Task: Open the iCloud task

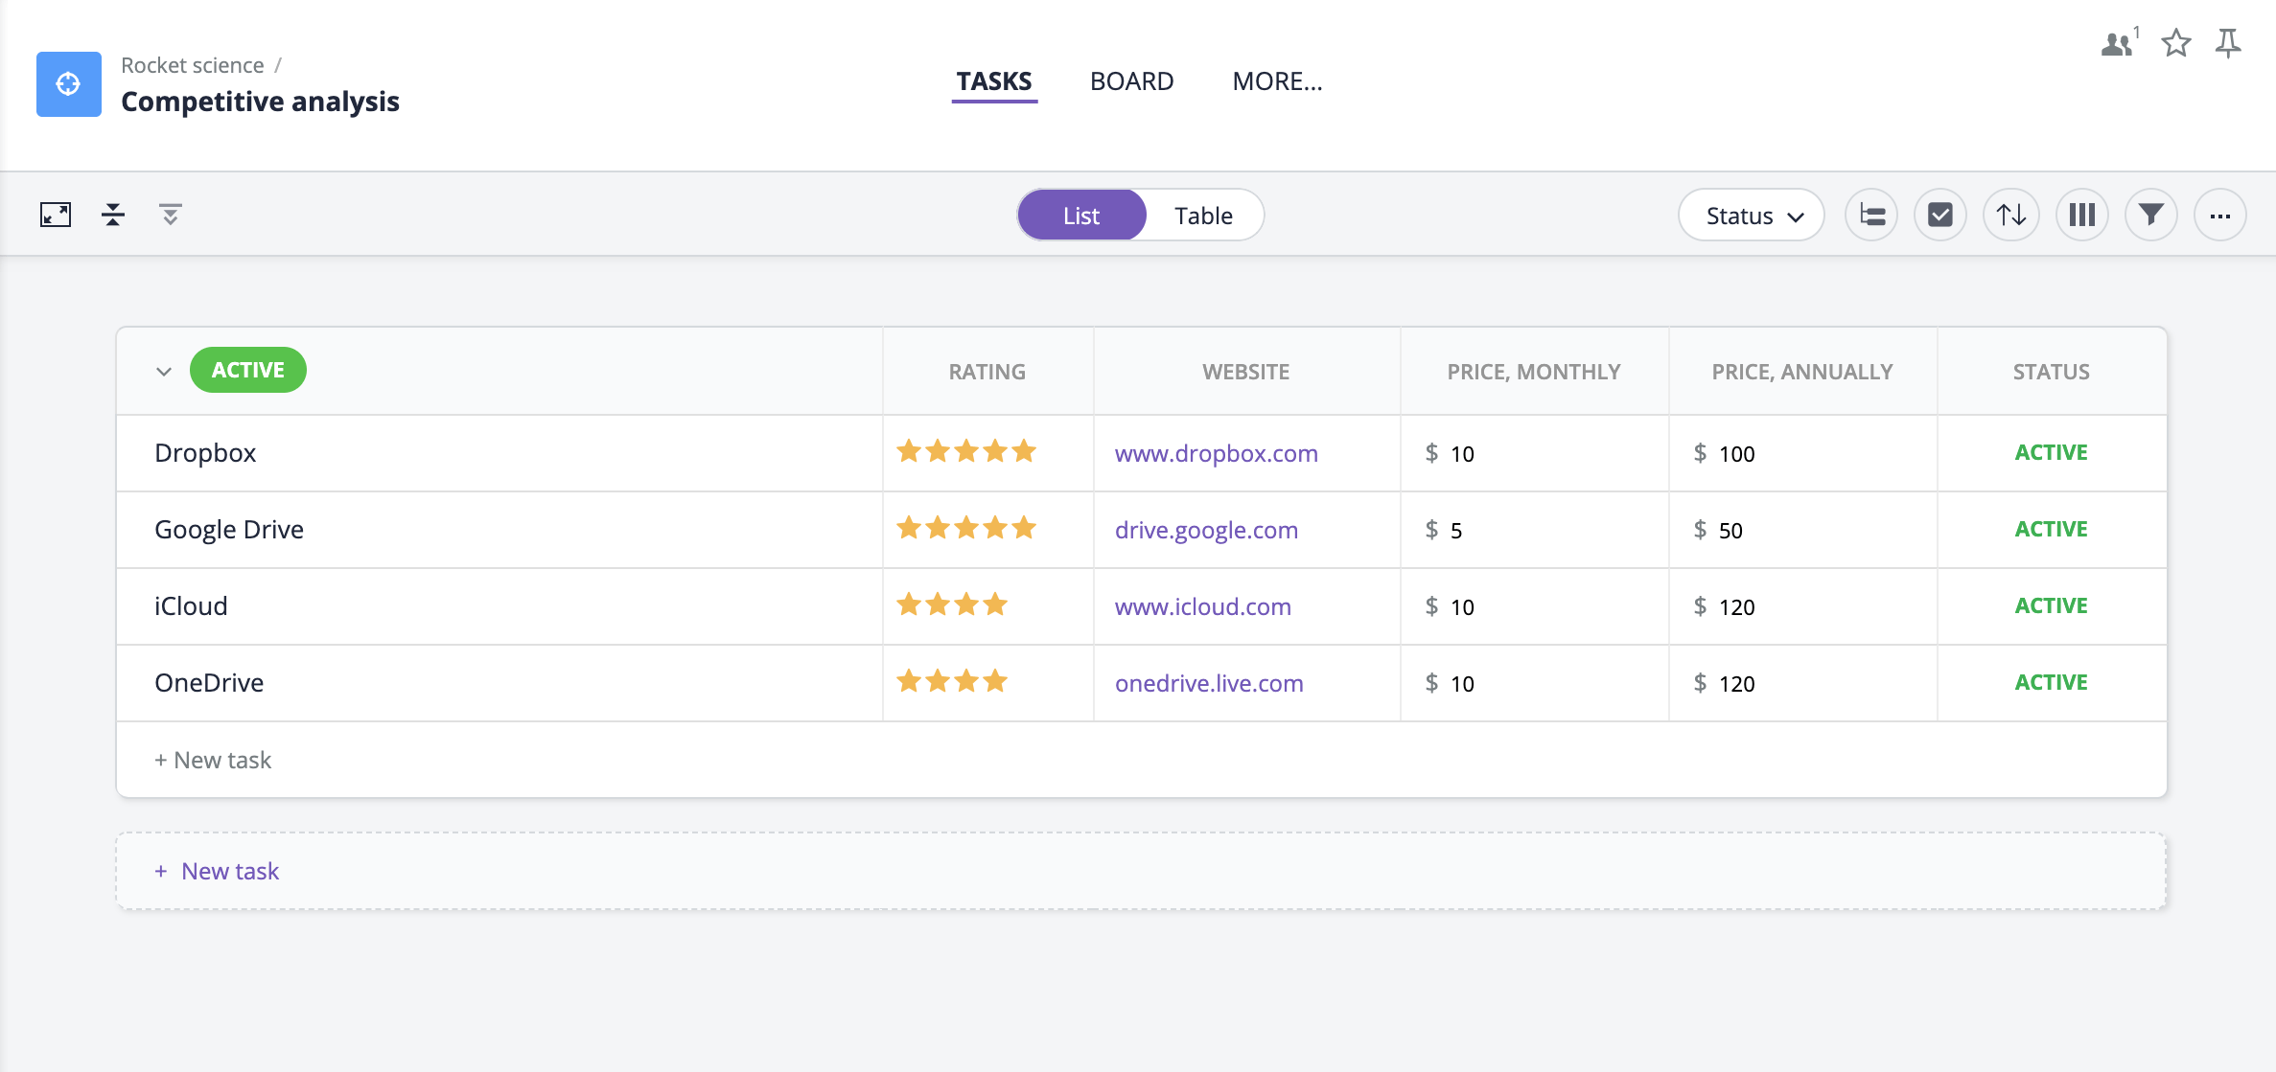Action: coord(191,606)
